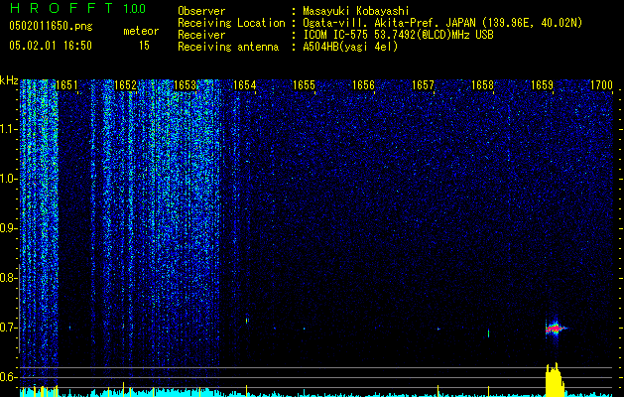624x397 pixels.
Task: Click the 0.8 kHz axis tick label
Action: pos(8,278)
